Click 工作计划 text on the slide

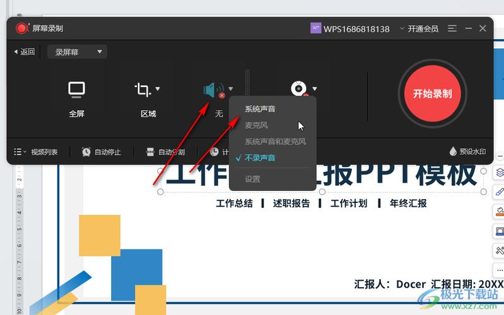point(349,203)
